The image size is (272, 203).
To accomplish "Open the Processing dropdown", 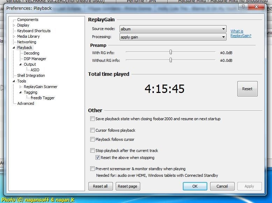I will pos(173,37).
